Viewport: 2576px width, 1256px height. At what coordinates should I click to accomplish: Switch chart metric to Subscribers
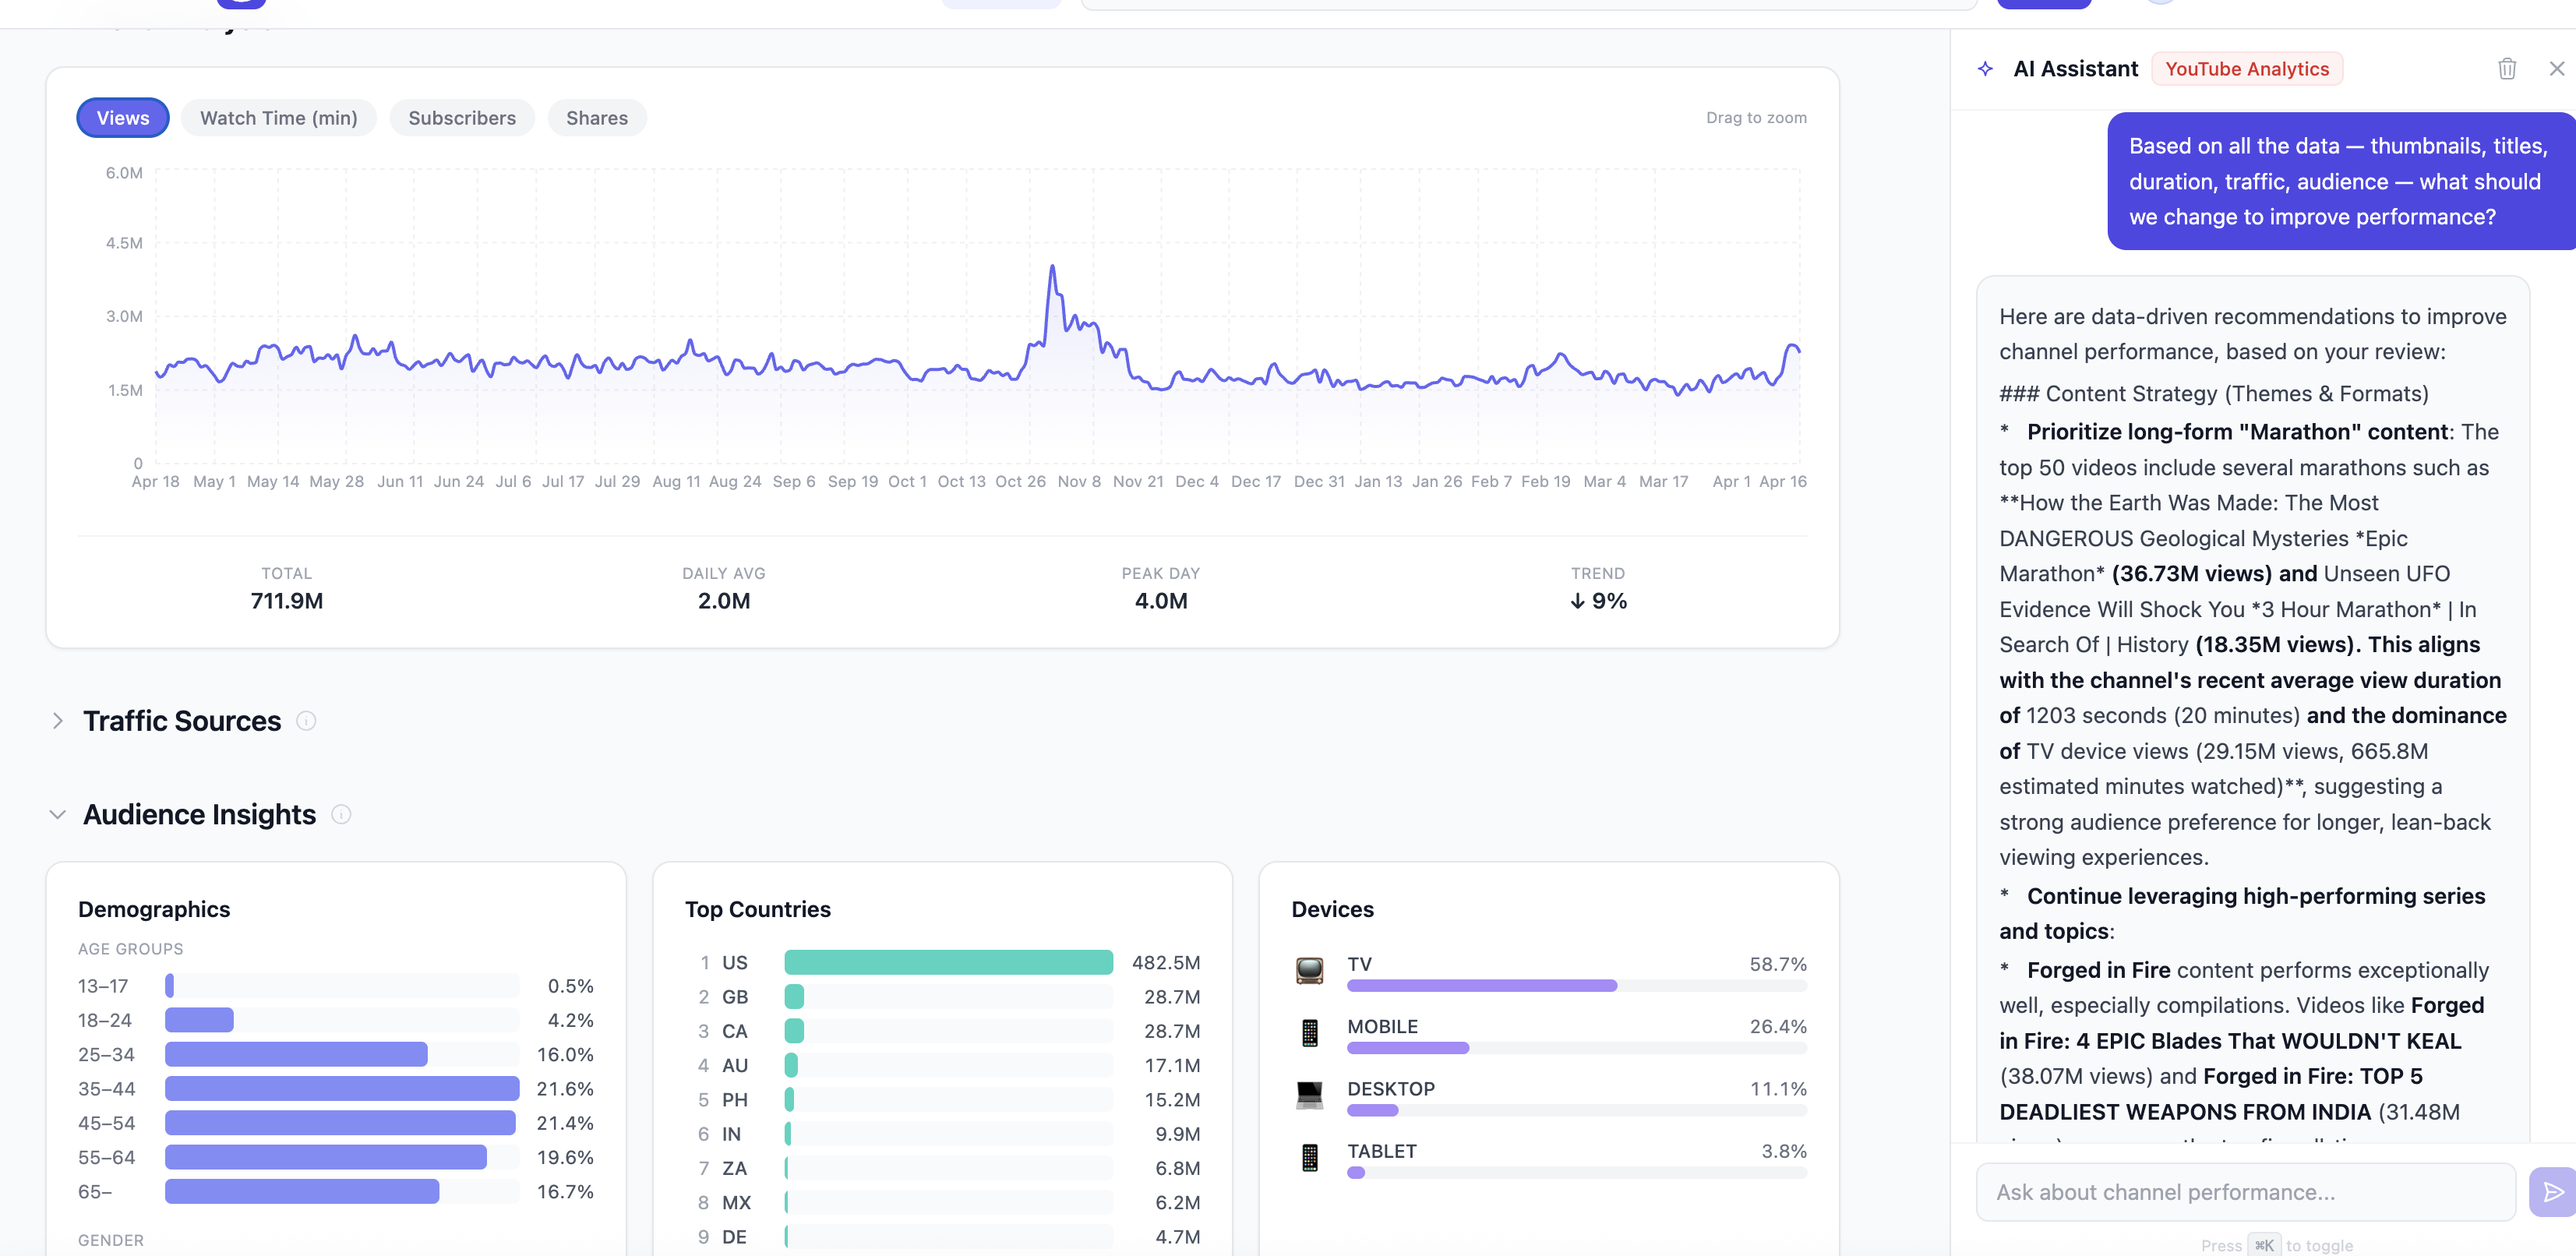(x=461, y=117)
